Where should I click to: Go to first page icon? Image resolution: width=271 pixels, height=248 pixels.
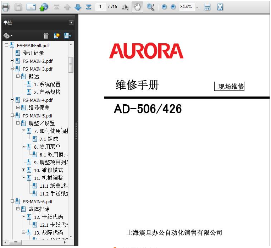[x=56, y=7]
